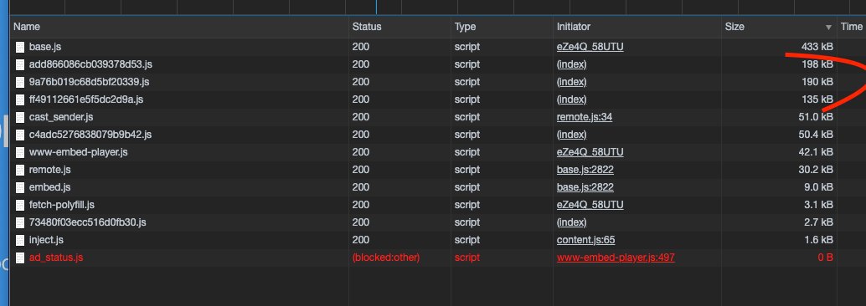Viewport: 866px width, 306px height.
Task: Open www-embed-player.js:497 initiator link
Action: click(616, 258)
